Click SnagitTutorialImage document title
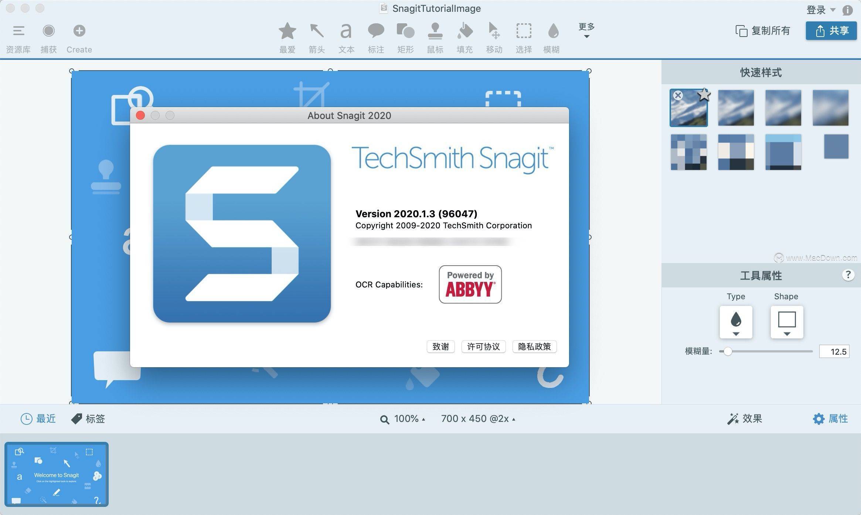 436,8
